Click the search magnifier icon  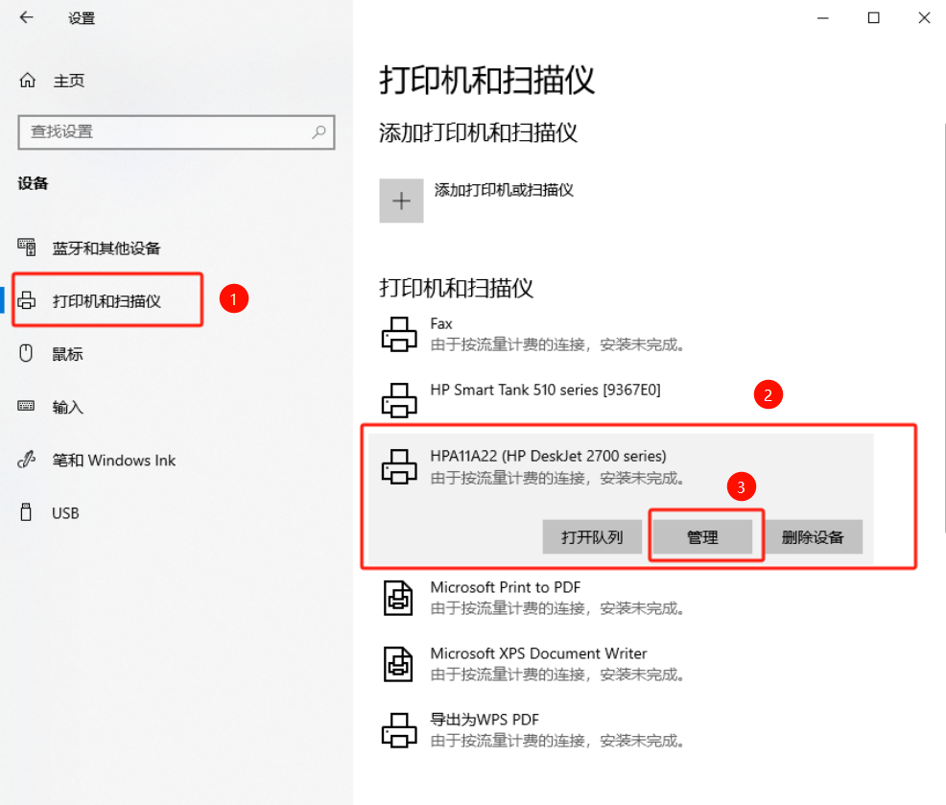pyautogui.click(x=319, y=131)
